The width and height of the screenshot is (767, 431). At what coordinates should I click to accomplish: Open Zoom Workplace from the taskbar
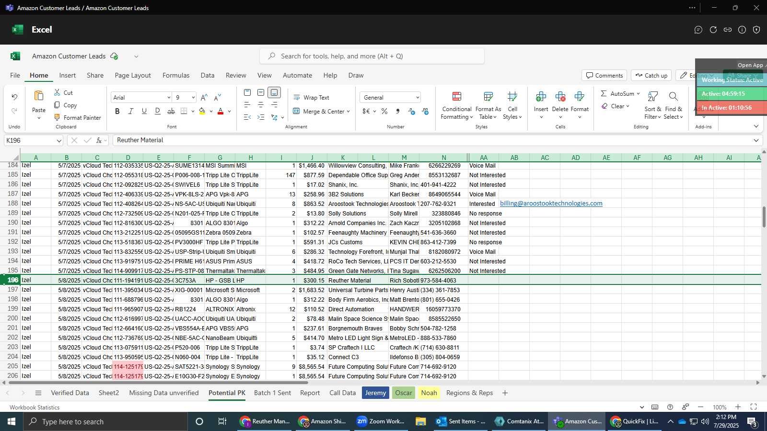point(381,421)
